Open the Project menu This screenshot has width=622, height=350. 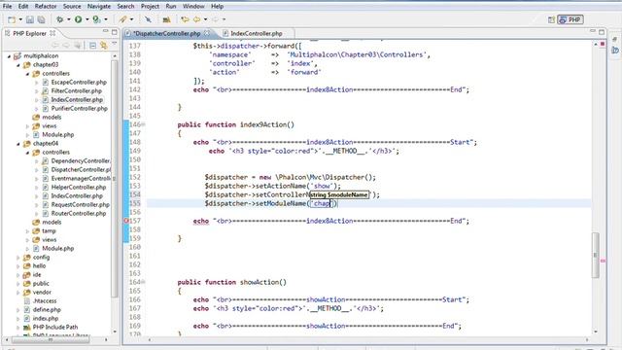coord(150,7)
